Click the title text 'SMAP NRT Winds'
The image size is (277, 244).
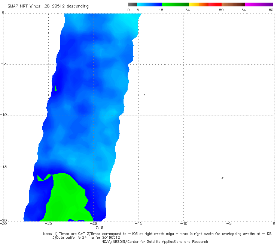24,6
